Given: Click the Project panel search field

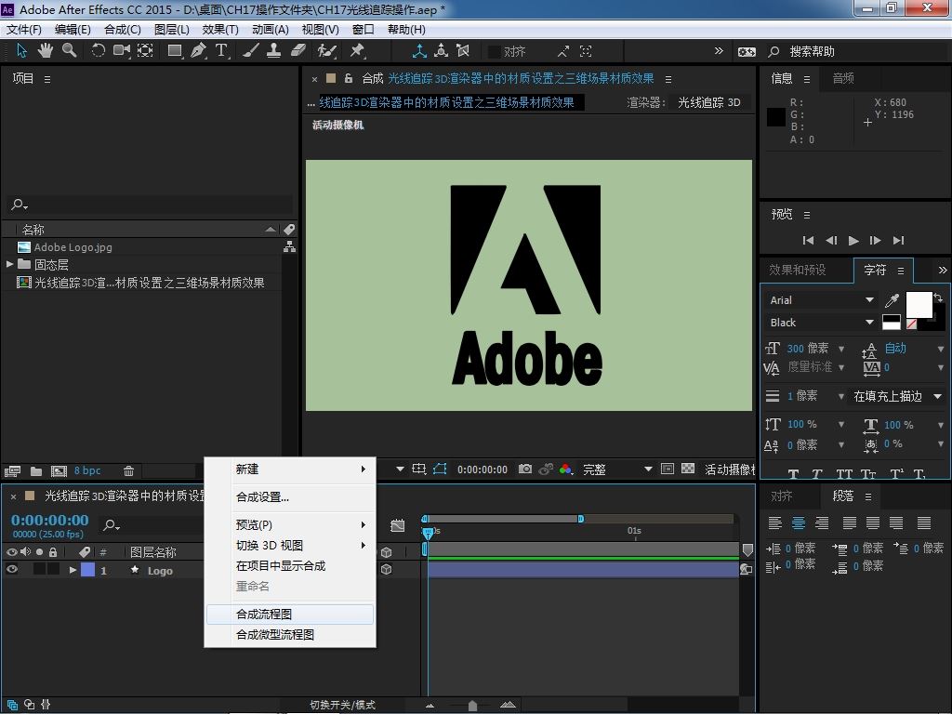Looking at the screenshot, I should click(x=151, y=205).
